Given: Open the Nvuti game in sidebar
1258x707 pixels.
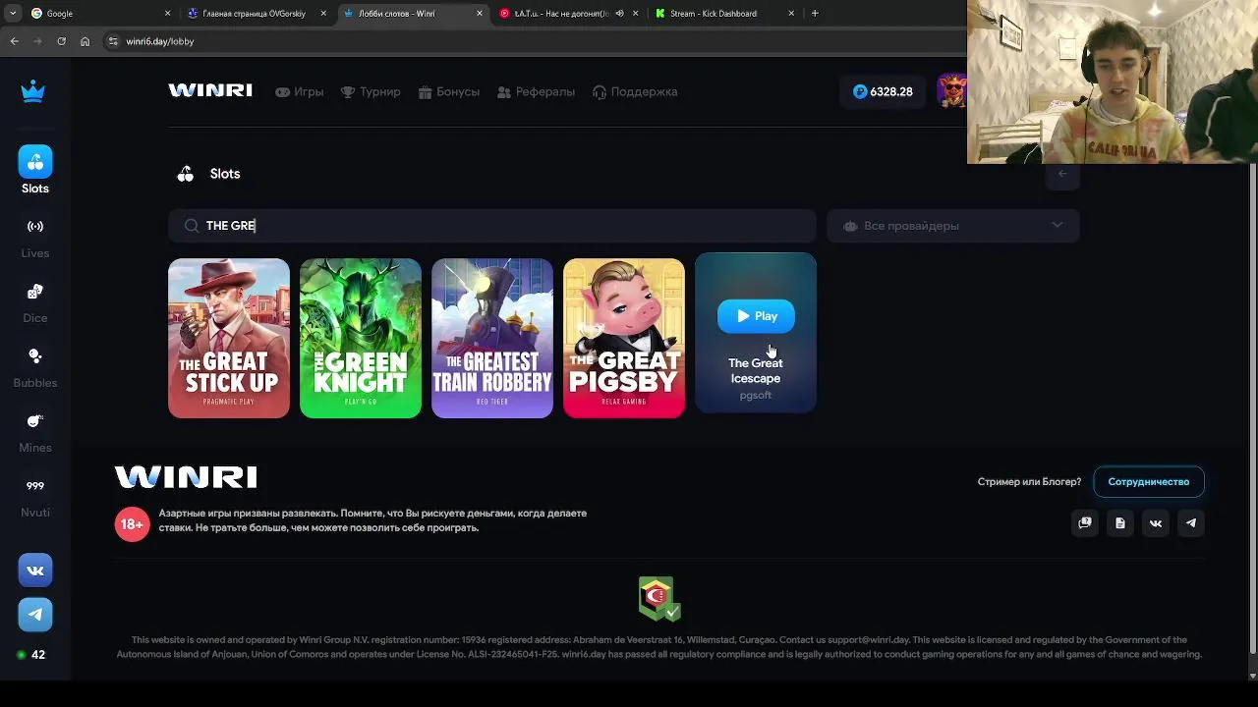Looking at the screenshot, I should point(35,498).
